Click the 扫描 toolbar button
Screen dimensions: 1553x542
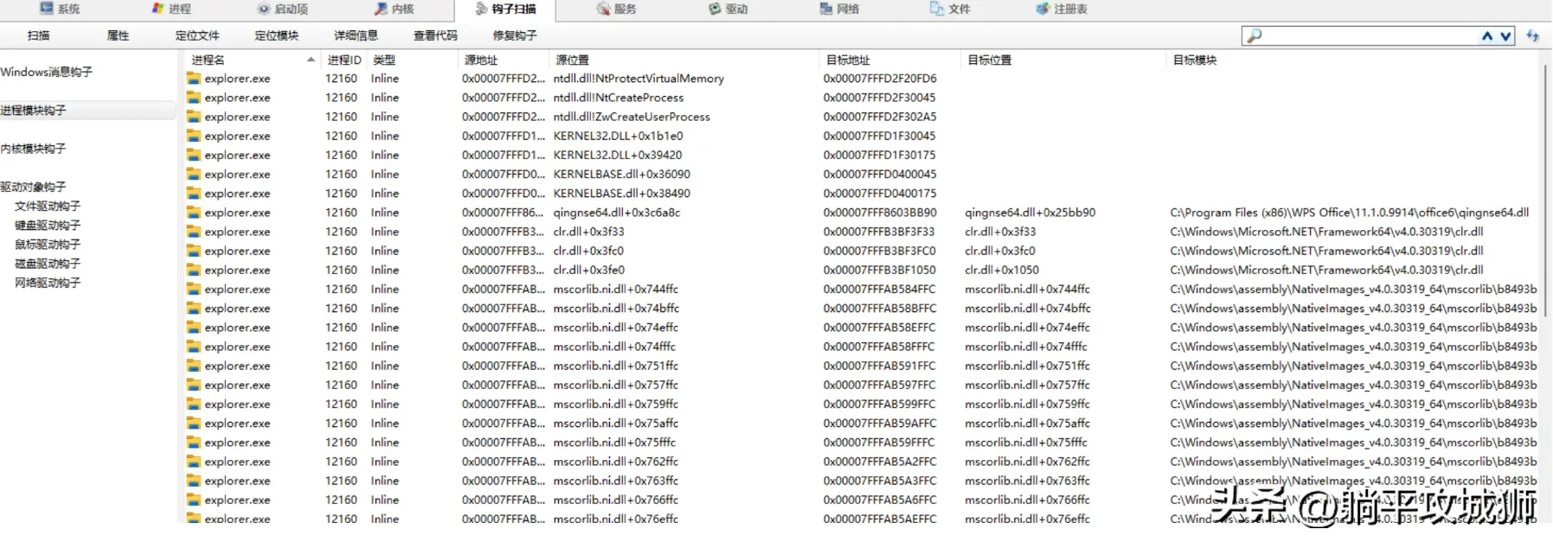click(x=38, y=35)
